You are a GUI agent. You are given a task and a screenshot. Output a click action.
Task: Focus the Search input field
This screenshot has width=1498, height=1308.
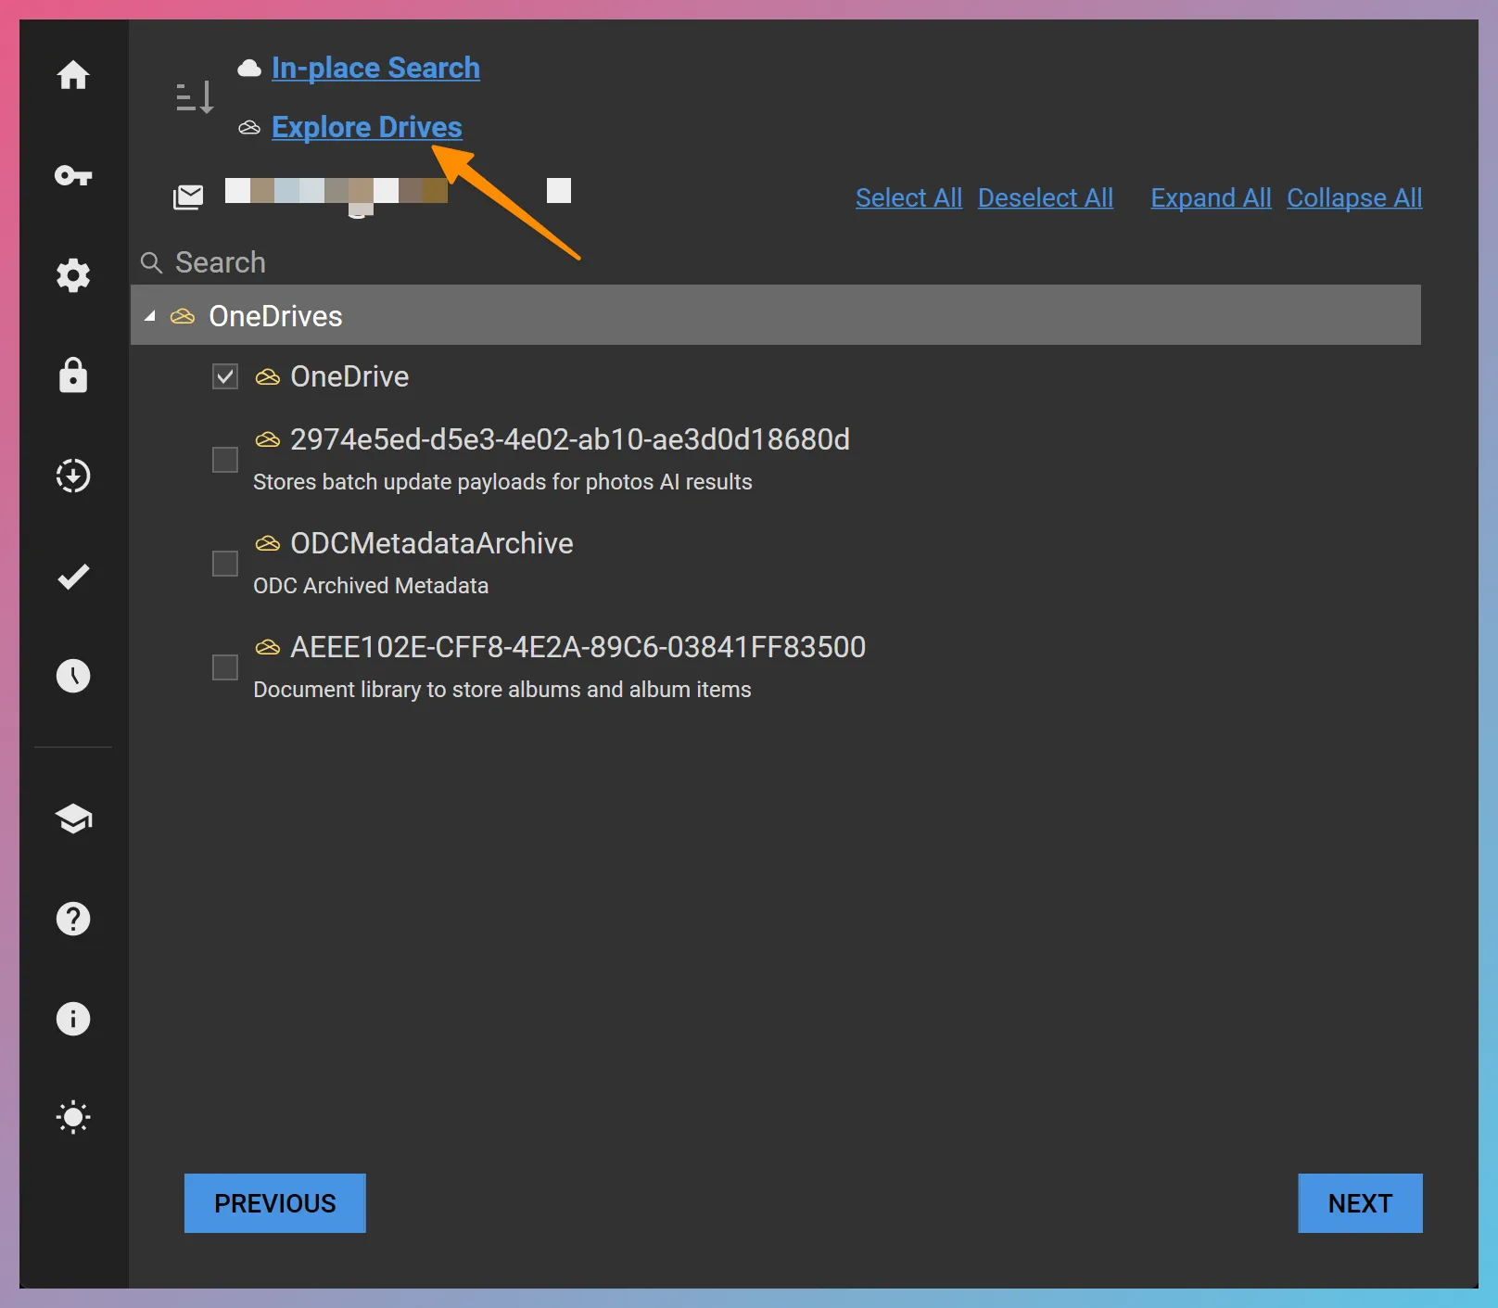[777, 262]
